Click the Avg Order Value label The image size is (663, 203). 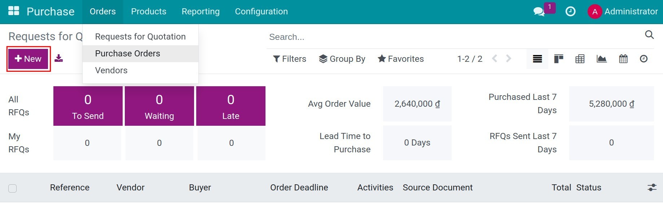pos(339,104)
